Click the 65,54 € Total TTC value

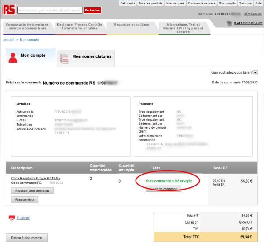click(x=246, y=237)
